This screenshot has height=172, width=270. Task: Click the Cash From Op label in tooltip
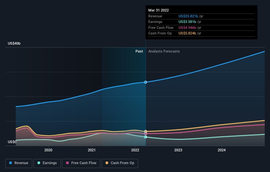tap(160, 33)
